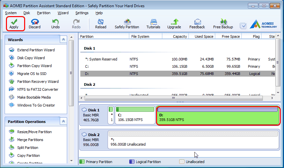Click the horizontal scrollbar of partition list
The height and width of the screenshot is (168, 284).
(x=174, y=98)
